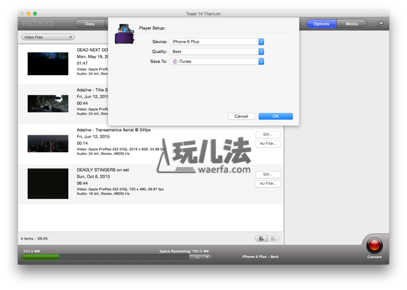Select the Options tab
407x290 pixels.
[x=321, y=24]
